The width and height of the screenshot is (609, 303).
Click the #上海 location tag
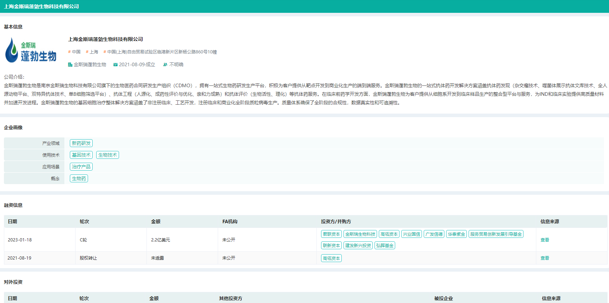point(92,52)
